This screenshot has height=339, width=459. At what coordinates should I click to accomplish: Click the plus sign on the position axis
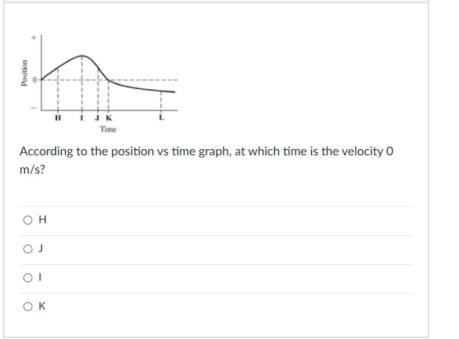click(32, 37)
